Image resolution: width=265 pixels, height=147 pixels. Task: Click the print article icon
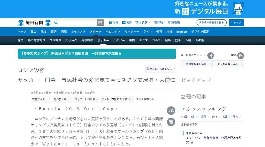click(x=171, y=122)
